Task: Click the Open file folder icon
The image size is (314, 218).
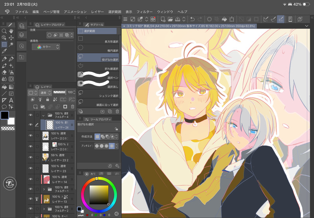Action: point(170,19)
